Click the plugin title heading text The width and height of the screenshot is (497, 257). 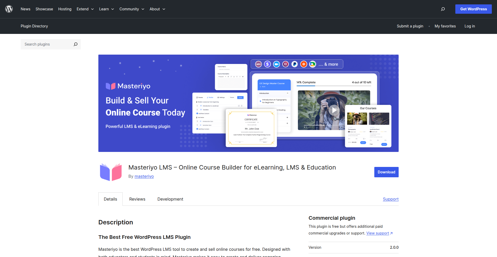232,167
